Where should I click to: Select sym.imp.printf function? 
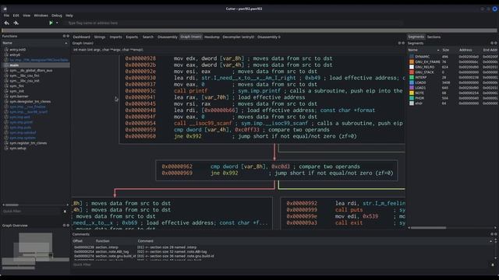click(21, 122)
